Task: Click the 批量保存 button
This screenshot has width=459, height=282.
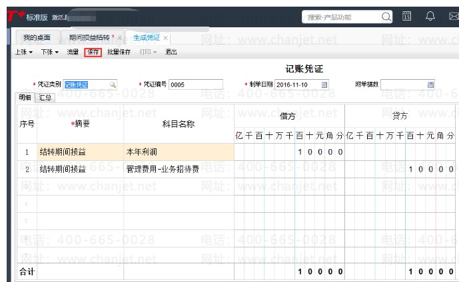Action: pos(119,52)
